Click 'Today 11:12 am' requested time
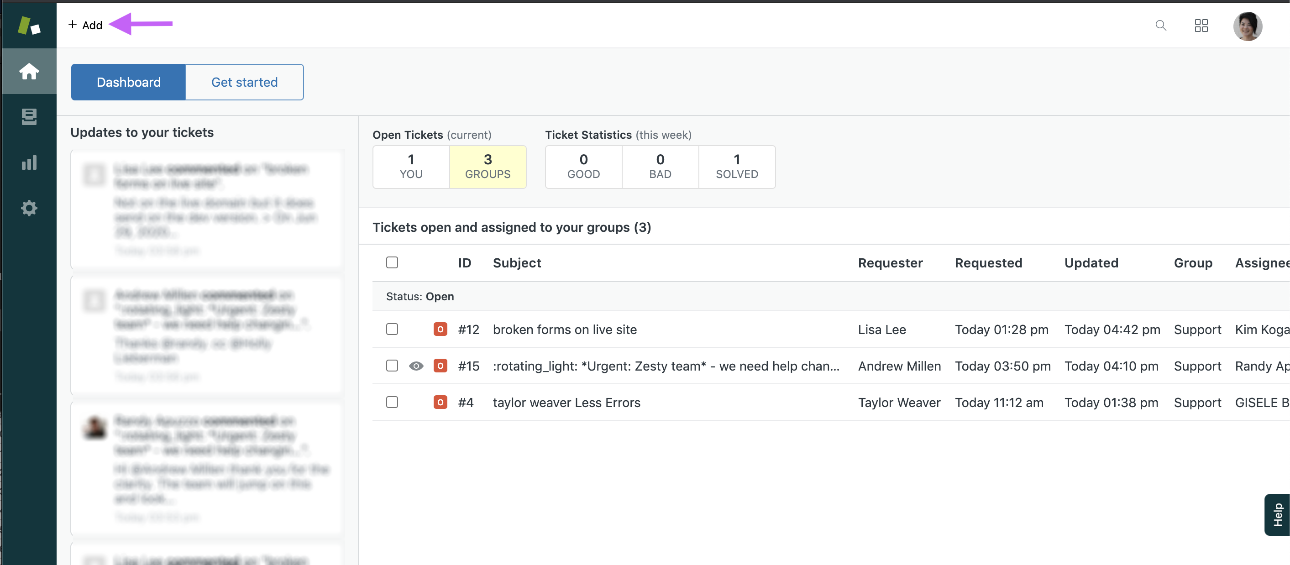1290x565 pixels. 999,403
